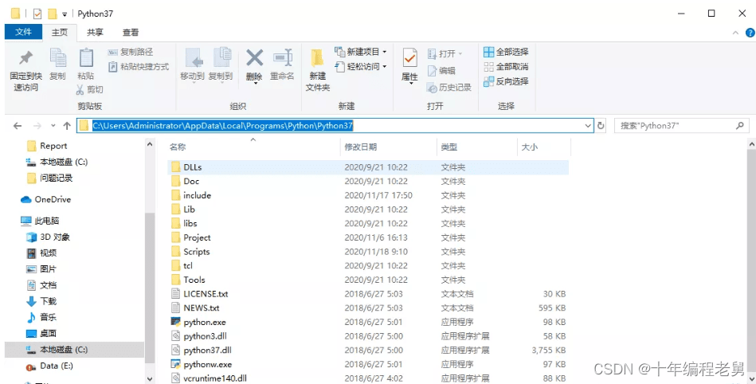Image resolution: width=756 pixels, height=384 pixels.
Task: Open New item (新建项目) dropdown
Action: coord(361,52)
